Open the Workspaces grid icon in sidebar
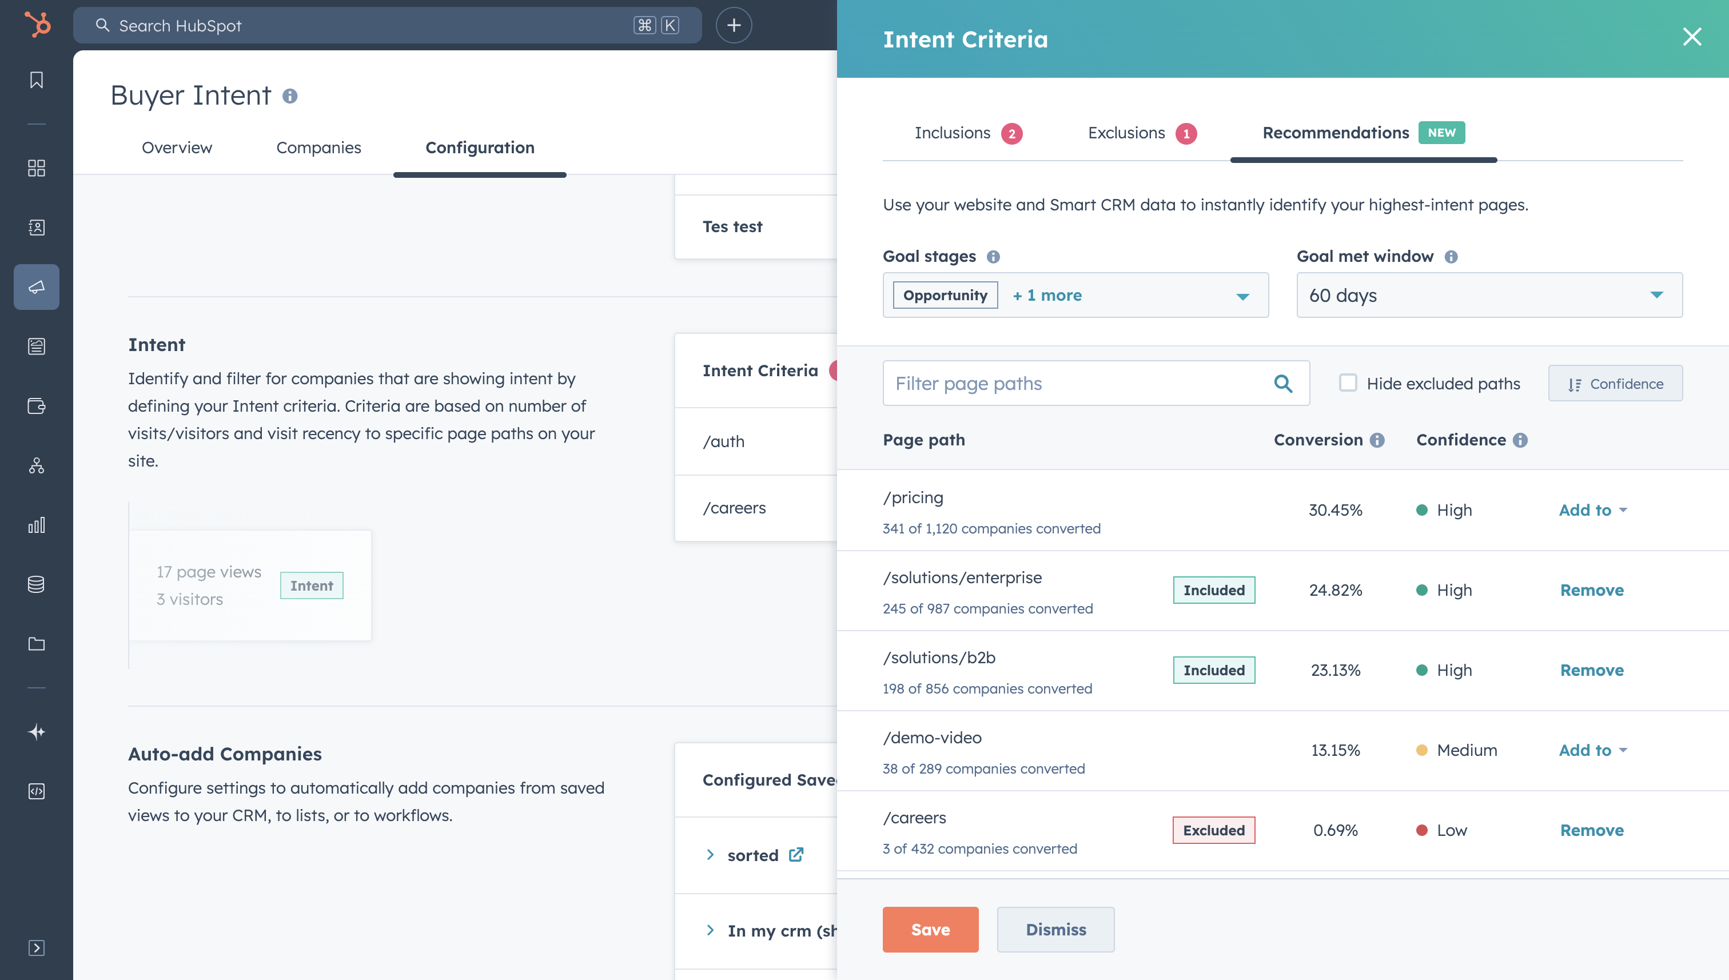 tap(37, 169)
